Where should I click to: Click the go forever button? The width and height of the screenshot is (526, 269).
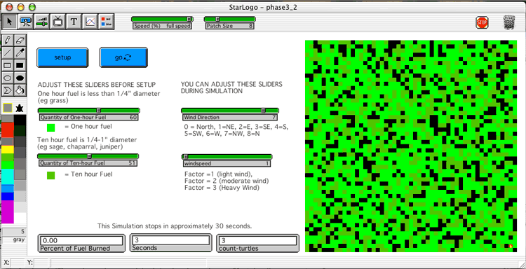point(123,57)
